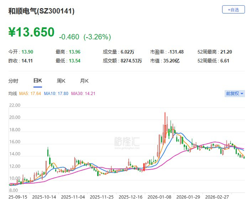Click the MA10: 17.80 legend

tap(56, 94)
